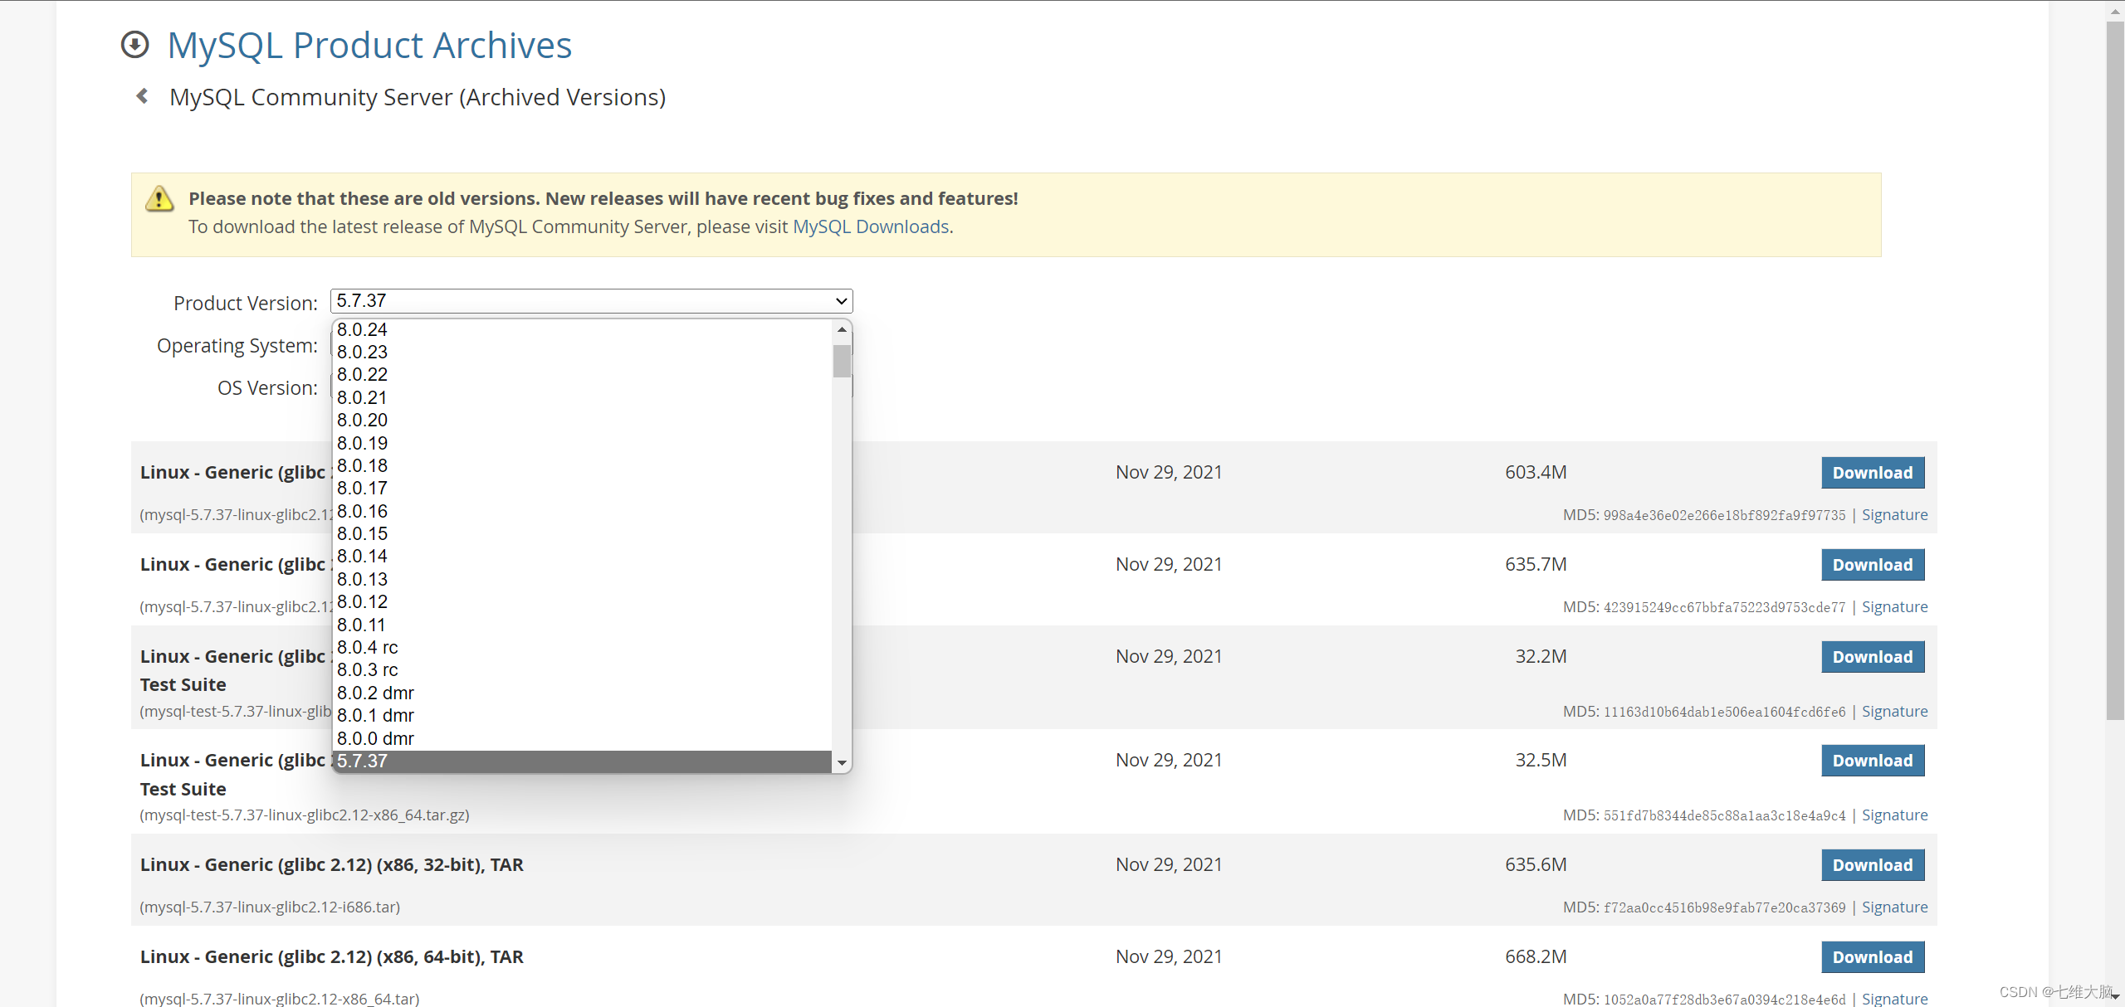The image size is (2125, 1007).
Task: Select version 8.0.24 from the list
Action: [362, 330]
